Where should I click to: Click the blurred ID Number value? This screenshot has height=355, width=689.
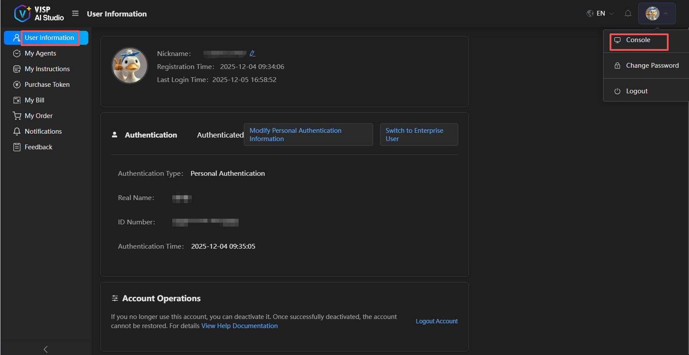pyautogui.click(x=205, y=222)
